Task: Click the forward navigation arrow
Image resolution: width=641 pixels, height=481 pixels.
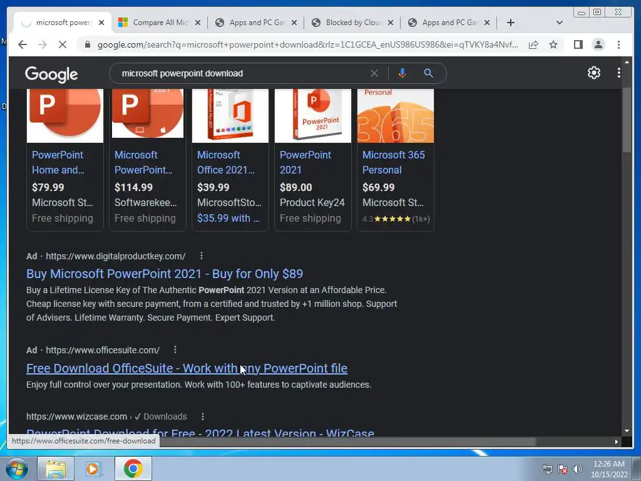Action: pos(43,44)
